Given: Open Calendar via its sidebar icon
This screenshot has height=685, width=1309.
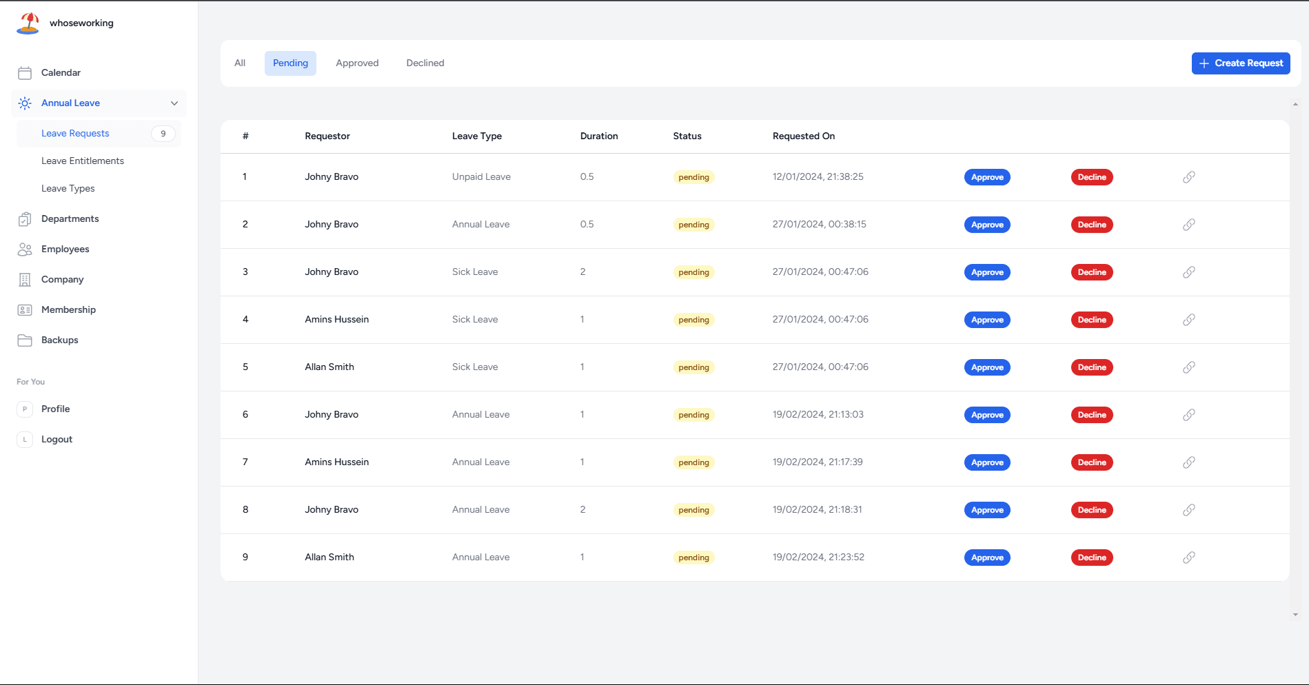Looking at the screenshot, I should pos(25,73).
